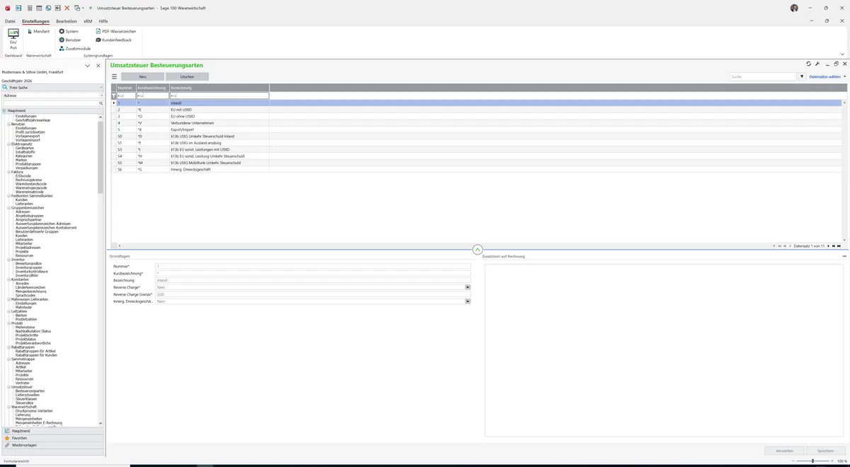Open the Datei menu

tap(10, 21)
